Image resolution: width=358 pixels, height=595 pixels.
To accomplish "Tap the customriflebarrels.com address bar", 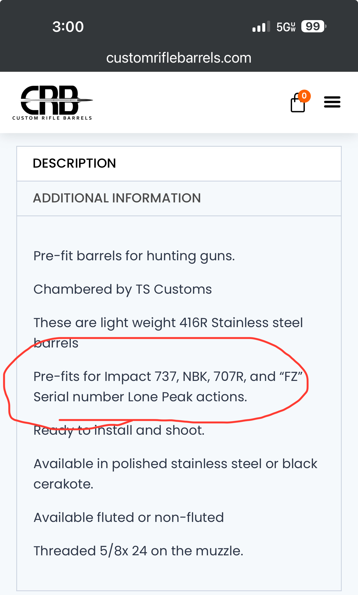I will click(x=179, y=58).
